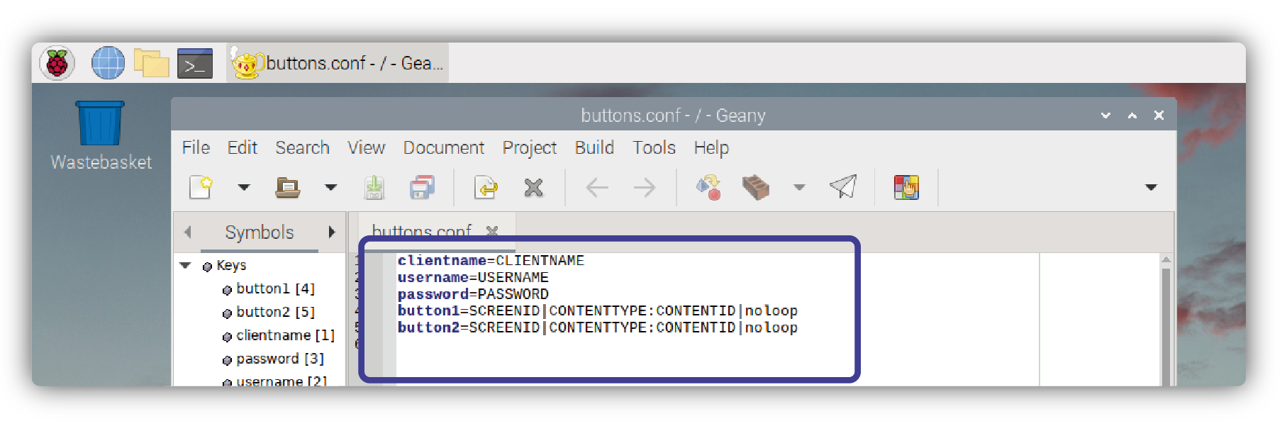Image resolution: width=1287 pixels, height=426 pixels.
Task: Select button1 [4] in the symbols tree
Action: click(275, 288)
